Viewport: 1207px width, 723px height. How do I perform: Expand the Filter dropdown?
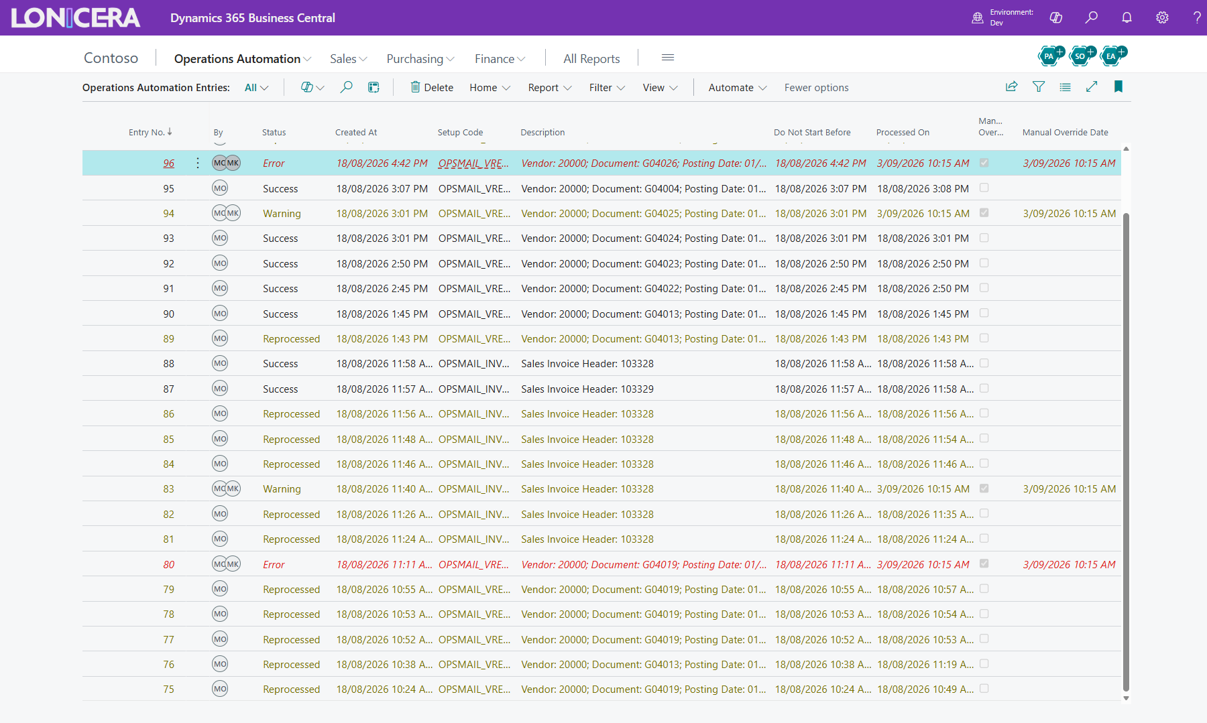pos(607,88)
